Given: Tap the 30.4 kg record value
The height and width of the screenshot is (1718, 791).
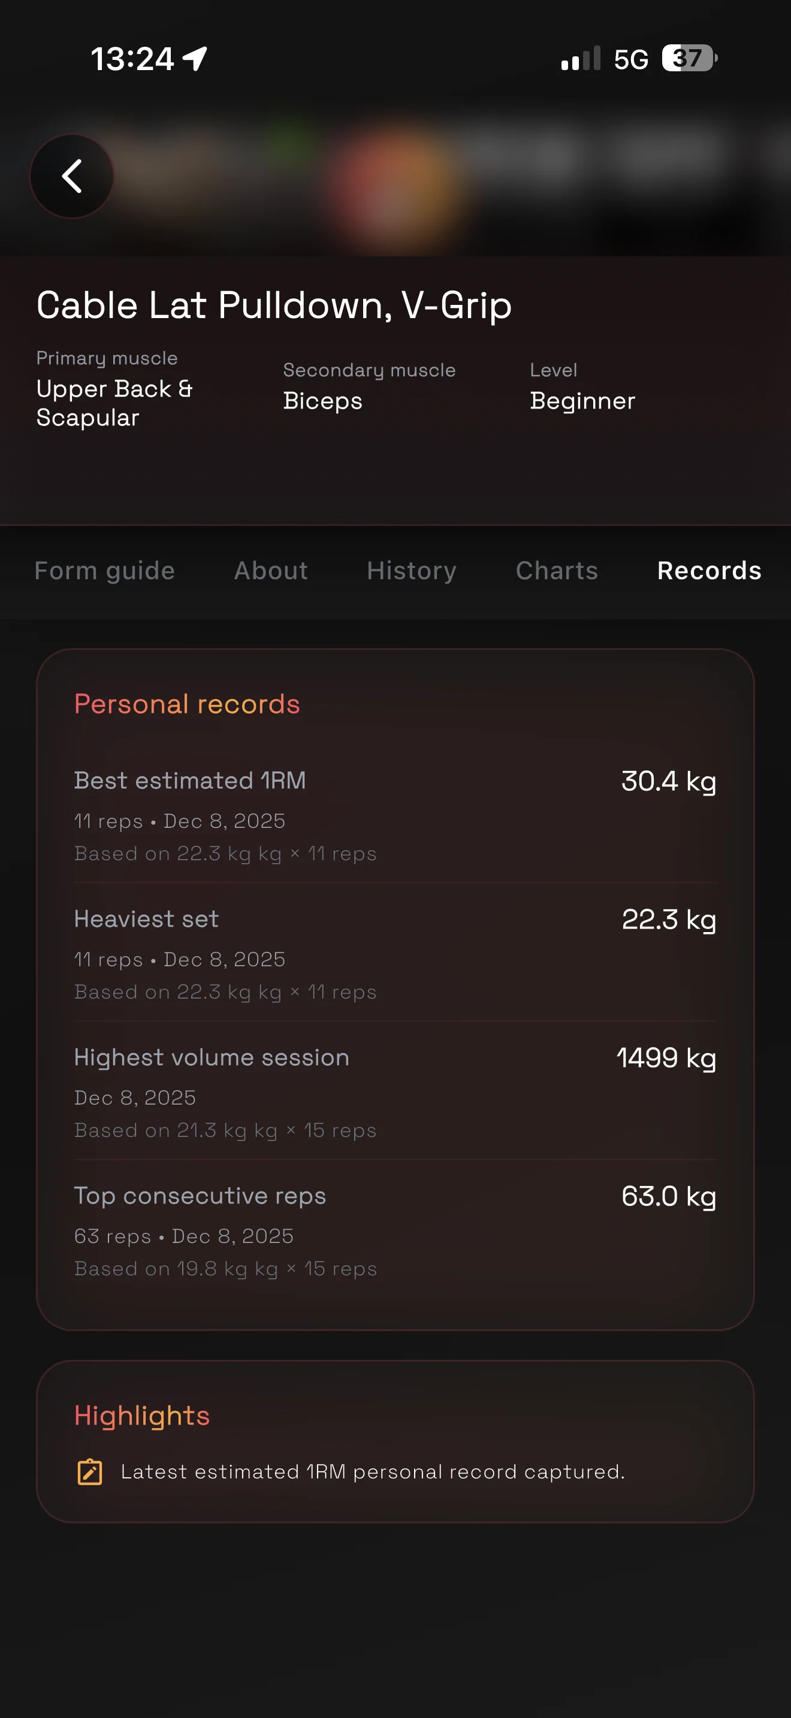Looking at the screenshot, I should click(x=668, y=781).
